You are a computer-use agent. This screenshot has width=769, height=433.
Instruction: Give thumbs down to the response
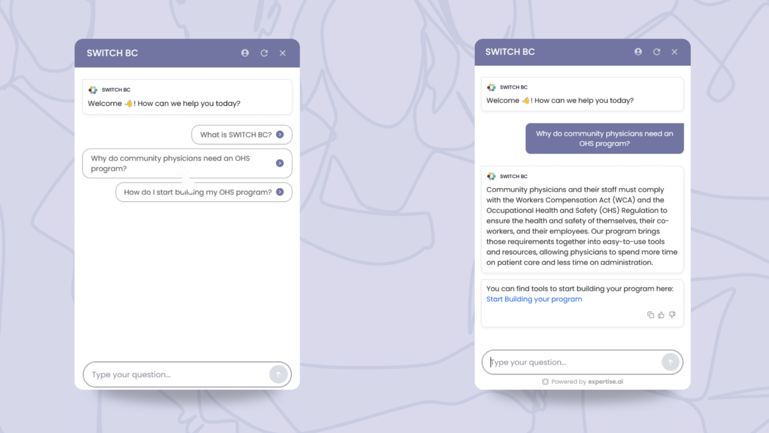[x=672, y=315]
